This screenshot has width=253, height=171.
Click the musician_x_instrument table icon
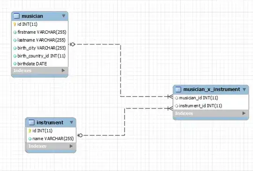(x=178, y=89)
